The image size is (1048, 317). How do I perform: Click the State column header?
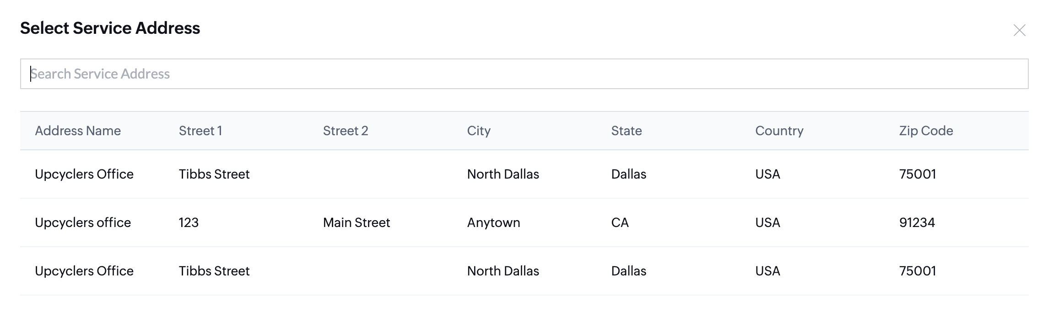(x=627, y=131)
